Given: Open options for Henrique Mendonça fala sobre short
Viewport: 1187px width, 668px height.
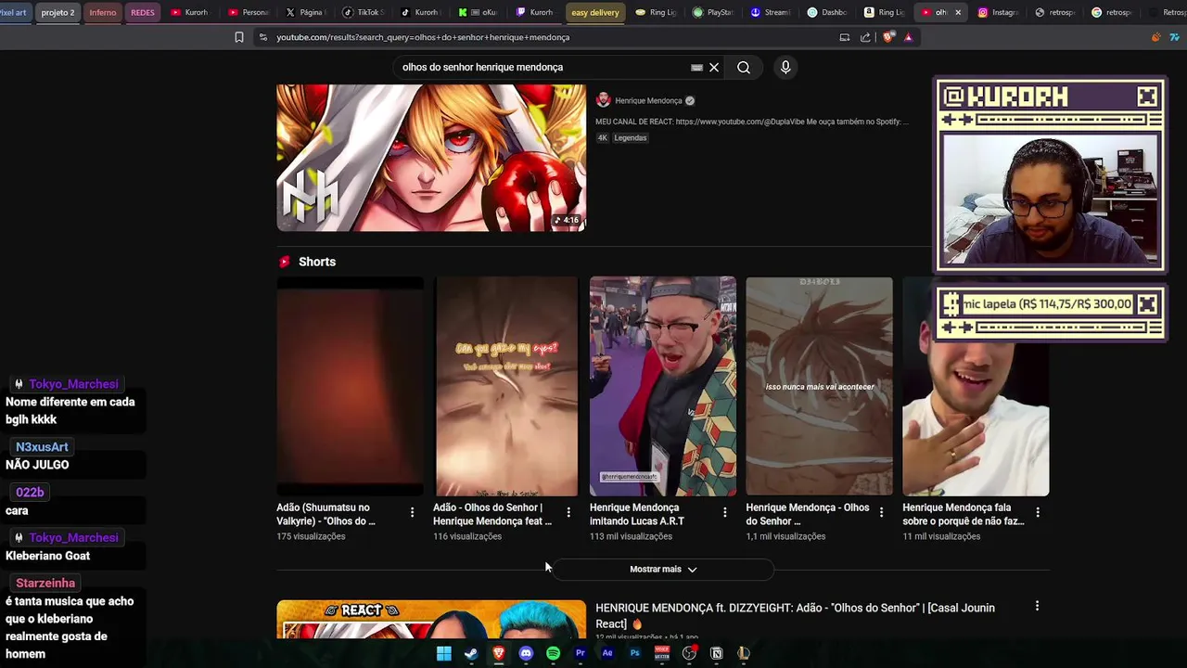Looking at the screenshot, I should [1038, 512].
